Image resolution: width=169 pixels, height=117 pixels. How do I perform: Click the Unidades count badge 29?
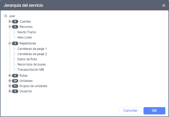pos(15,81)
